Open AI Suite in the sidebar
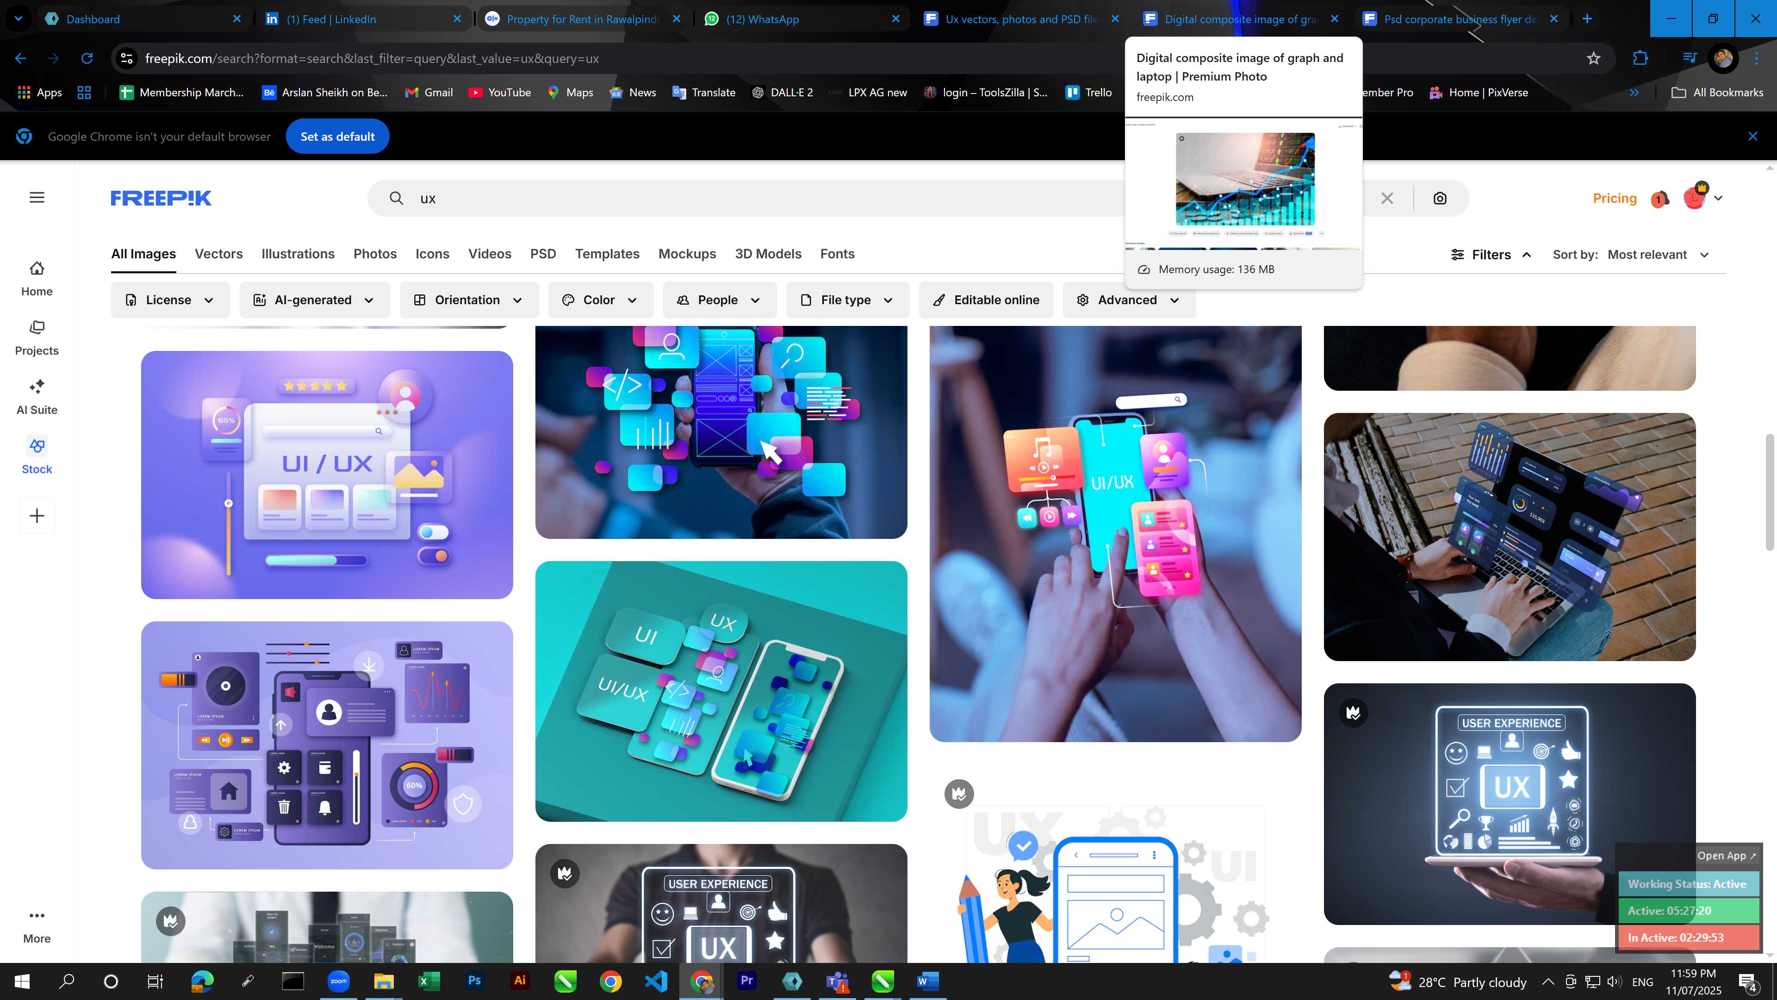Viewport: 1777px width, 1000px height. pyautogui.click(x=37, y=397)
